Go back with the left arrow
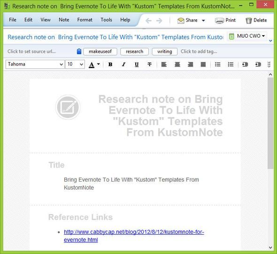 (x=148, y=21)
